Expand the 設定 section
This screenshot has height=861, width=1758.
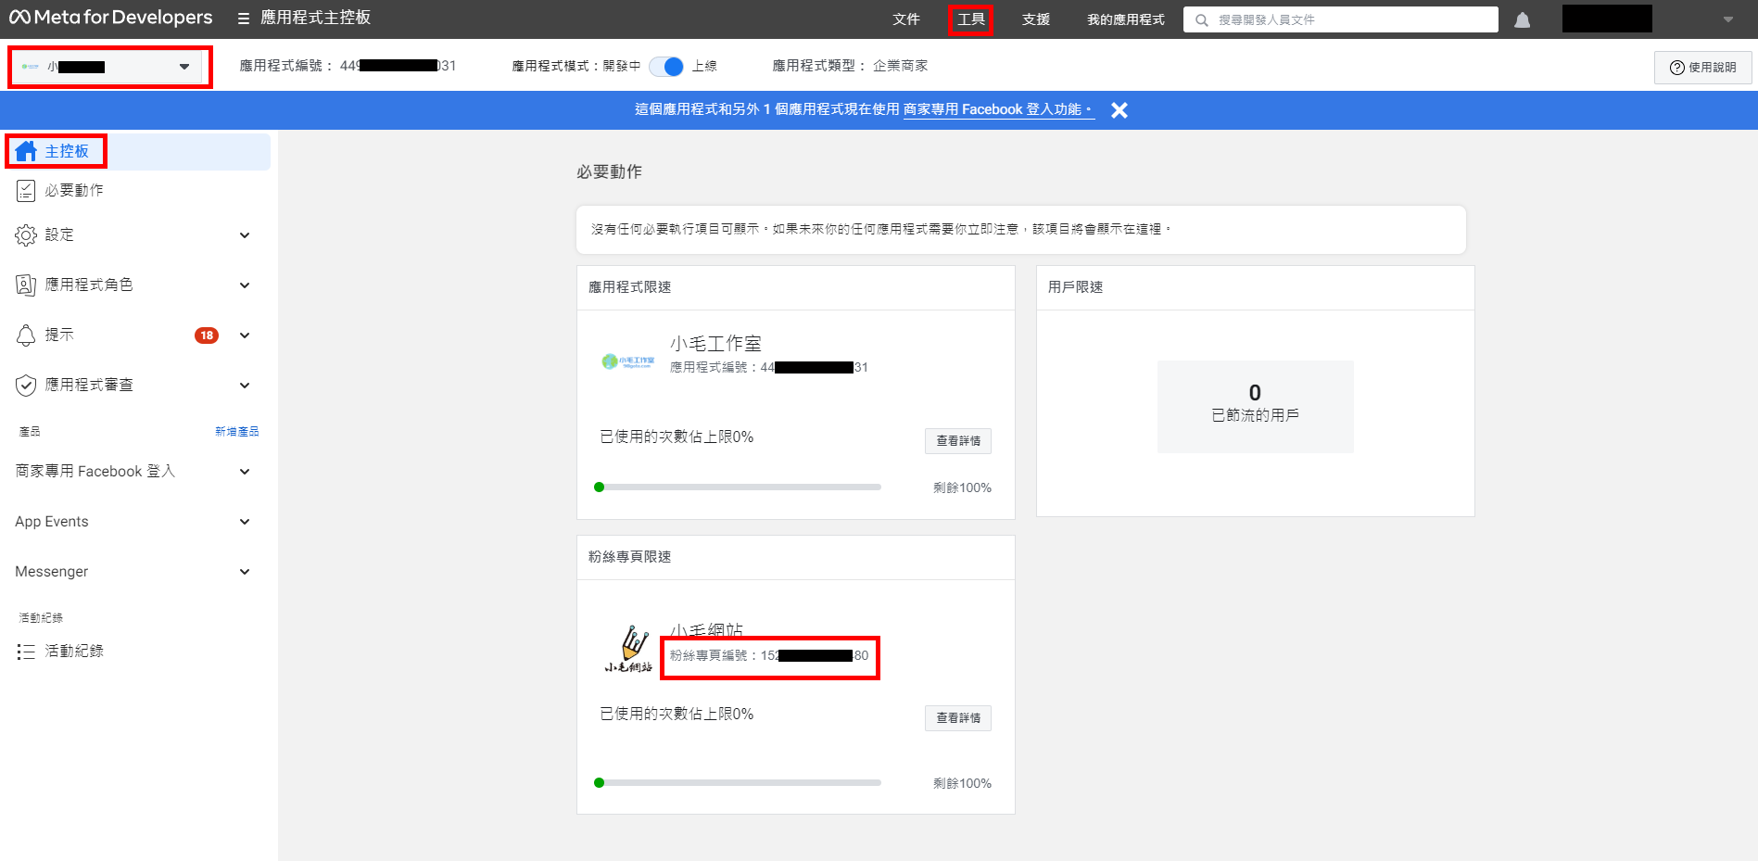pos(245,235)
